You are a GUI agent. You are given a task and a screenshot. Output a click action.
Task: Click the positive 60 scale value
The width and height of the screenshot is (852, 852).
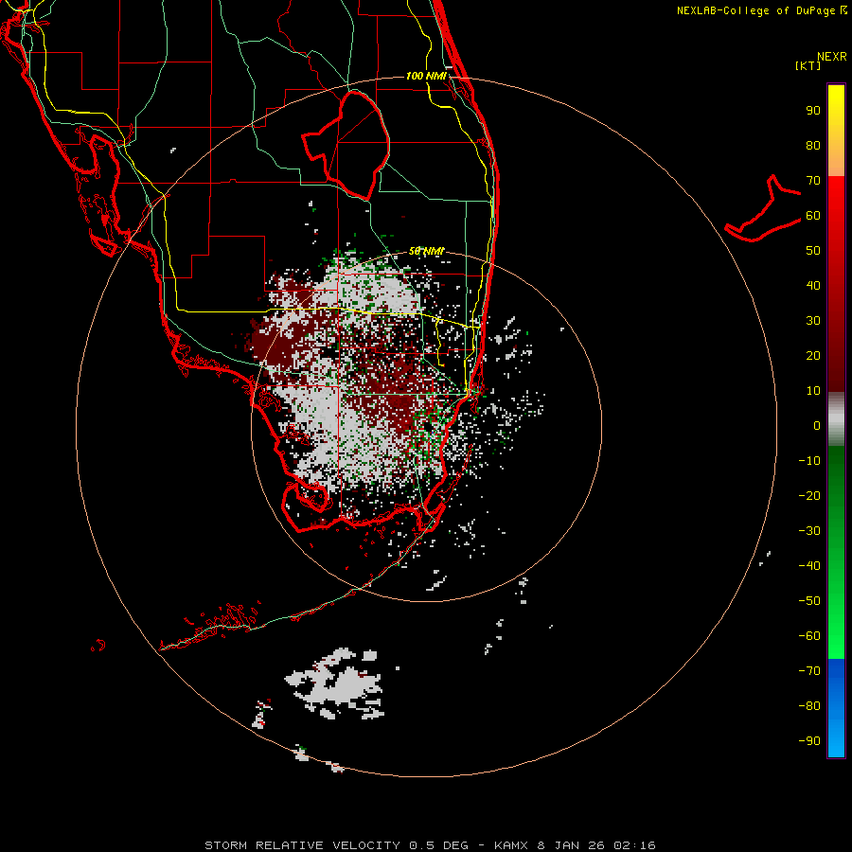coord(813,215)
